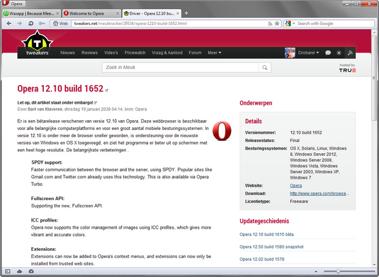The image size is (379, 277).
Task: Click the scrollbar down arrow
Action: coord(374,264)
